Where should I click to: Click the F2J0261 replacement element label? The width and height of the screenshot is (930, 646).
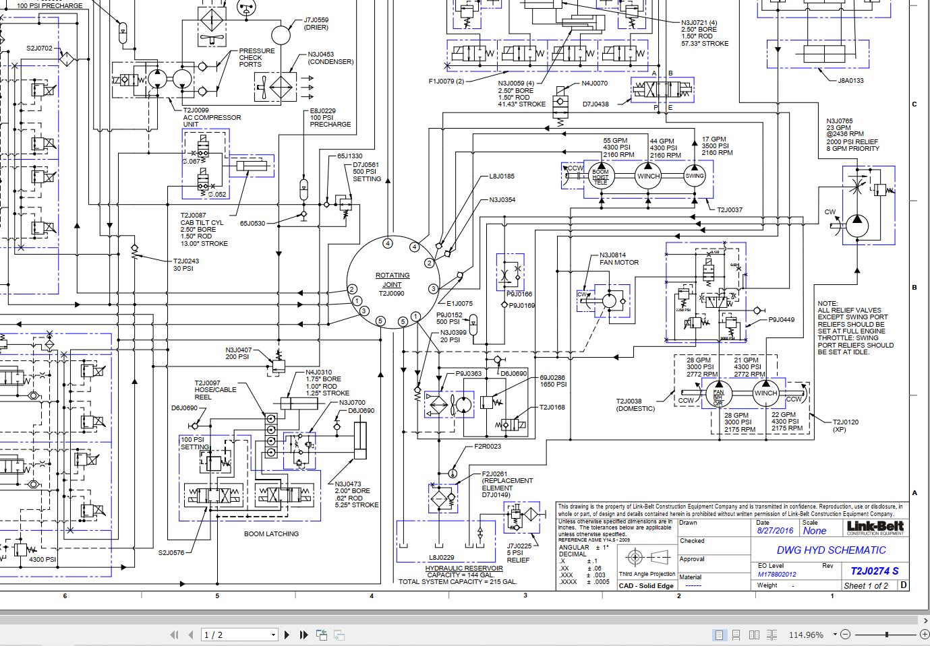pyautogui.click(x=507, y=484)
